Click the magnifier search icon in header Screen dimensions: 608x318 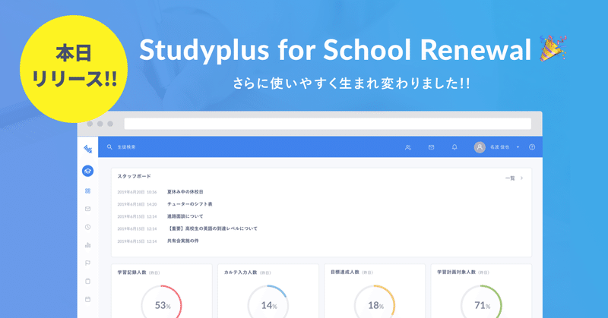[109, 146]
